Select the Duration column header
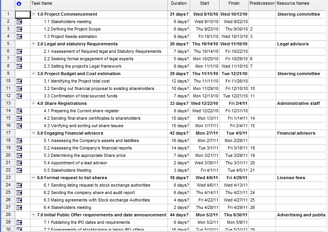Image resolution: width=328 pixels, height=232 pixels. click(x=179, y=4)
